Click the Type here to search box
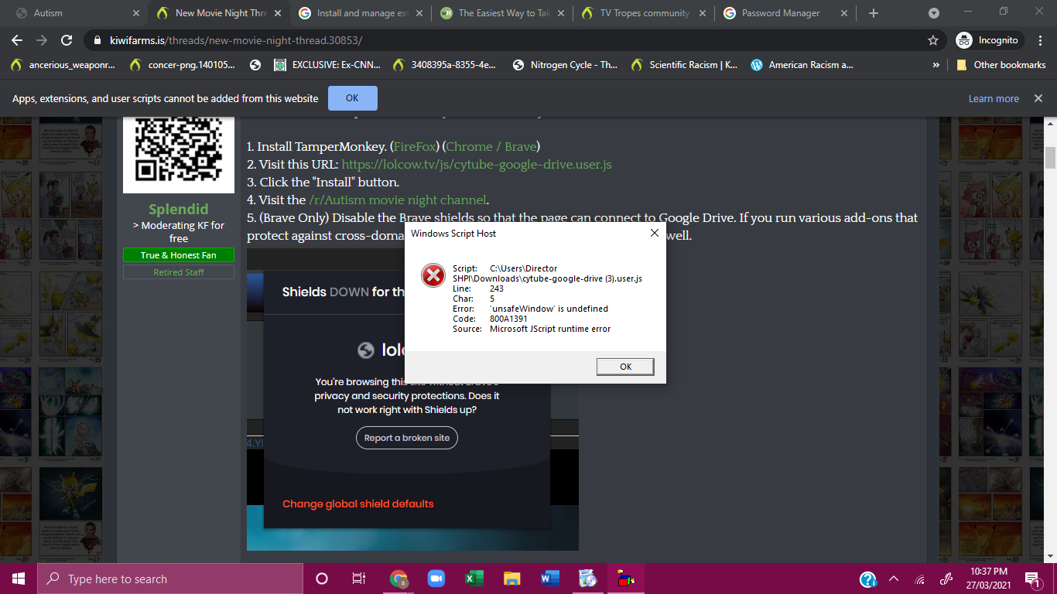 (170, 579)
